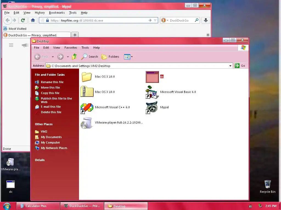Click the list all tabs grid icon
This screenshot has width=281, height=210.
click(x=208, y=35)
